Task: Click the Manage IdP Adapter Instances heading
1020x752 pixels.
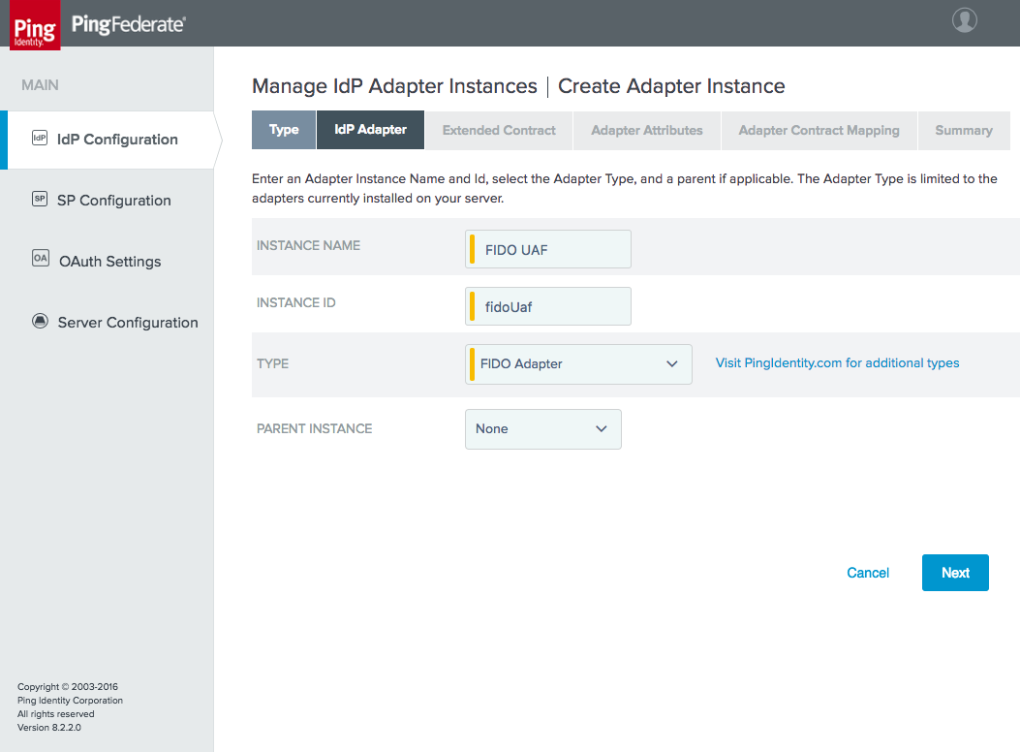Action: pos(394,86)
